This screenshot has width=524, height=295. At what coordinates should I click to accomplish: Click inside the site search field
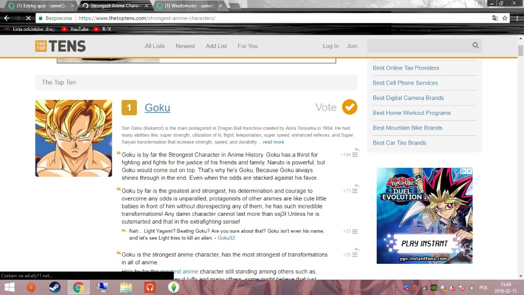click(418, 46)
